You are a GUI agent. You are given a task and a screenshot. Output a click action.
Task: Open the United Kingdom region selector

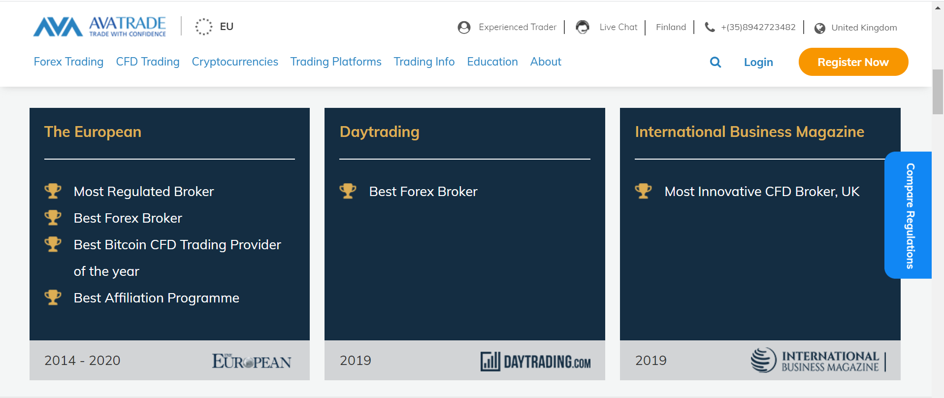pyautogui.click(x=864, y=28)
